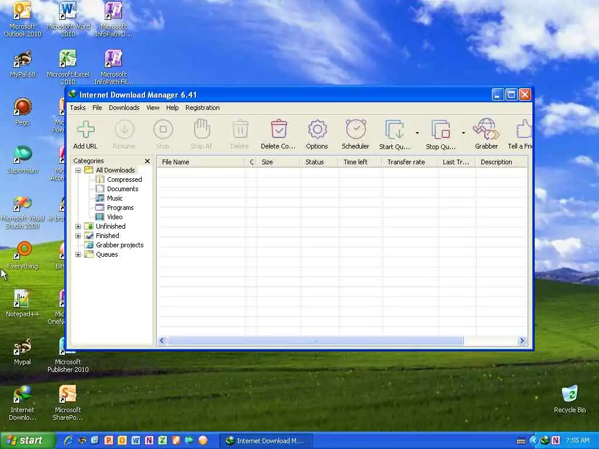Click the Tell a Friend thumbs-up icon

coord(524,129)
